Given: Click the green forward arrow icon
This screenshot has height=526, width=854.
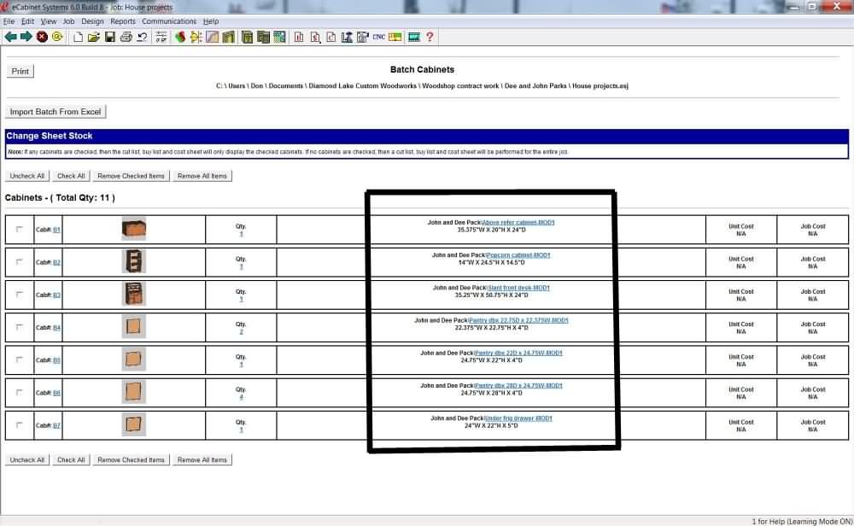Looking at the screenshot, I should pos(26,37).
